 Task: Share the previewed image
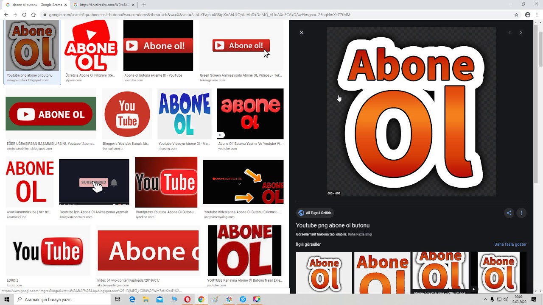tap(509, 213)
